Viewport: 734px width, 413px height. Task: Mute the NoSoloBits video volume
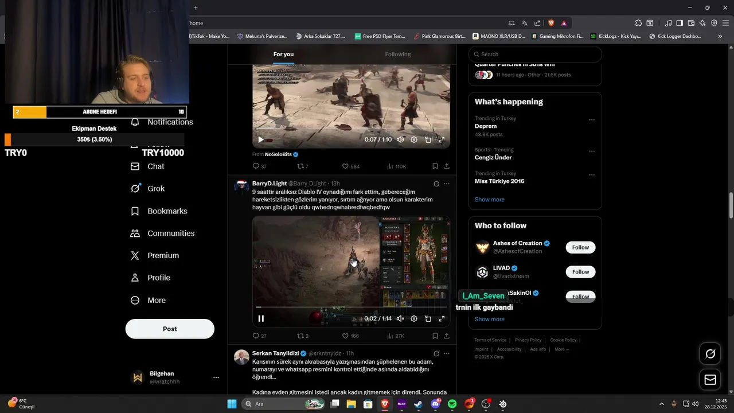(400, 139)
